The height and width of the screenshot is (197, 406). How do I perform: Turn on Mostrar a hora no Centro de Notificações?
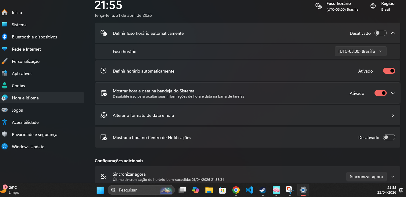tap(389, 138)
